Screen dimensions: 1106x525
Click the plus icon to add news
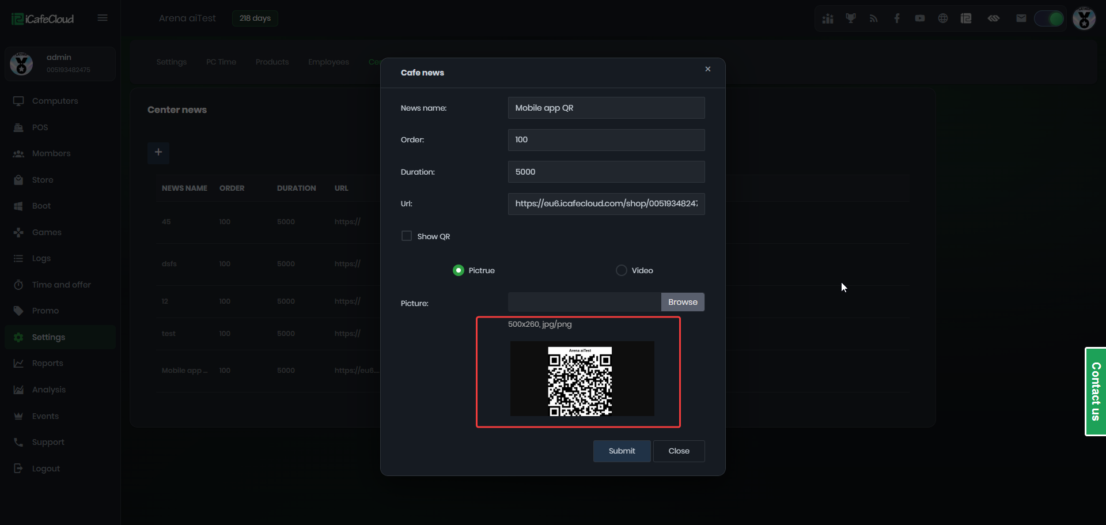pos(158,152)
